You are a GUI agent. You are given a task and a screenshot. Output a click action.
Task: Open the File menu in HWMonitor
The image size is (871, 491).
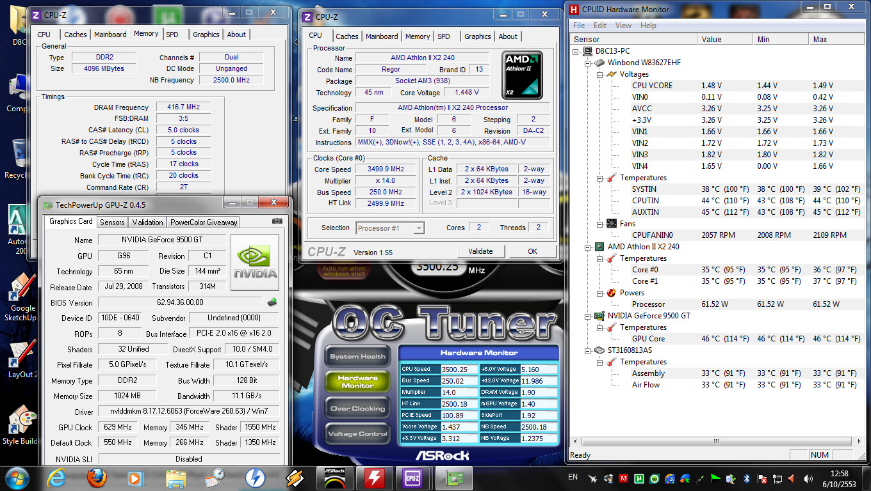[579, 26]
